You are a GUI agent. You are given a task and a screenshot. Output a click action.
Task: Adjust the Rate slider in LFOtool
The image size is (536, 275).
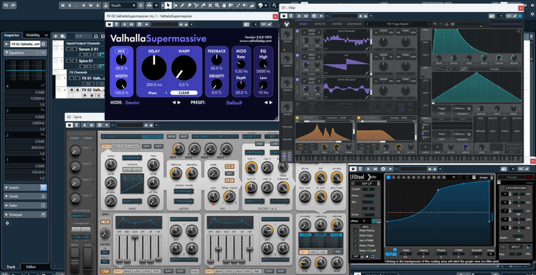(x=406, y=254)
